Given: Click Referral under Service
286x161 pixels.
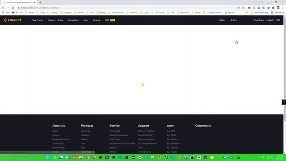Looking at the screenshot, I should 113,148.
